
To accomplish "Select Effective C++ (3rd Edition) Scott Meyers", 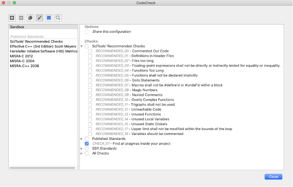I will (43, 46).
